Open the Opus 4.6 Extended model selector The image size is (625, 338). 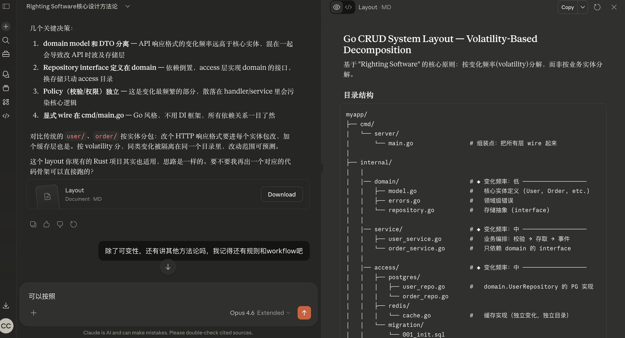click(x=260, y=313)
